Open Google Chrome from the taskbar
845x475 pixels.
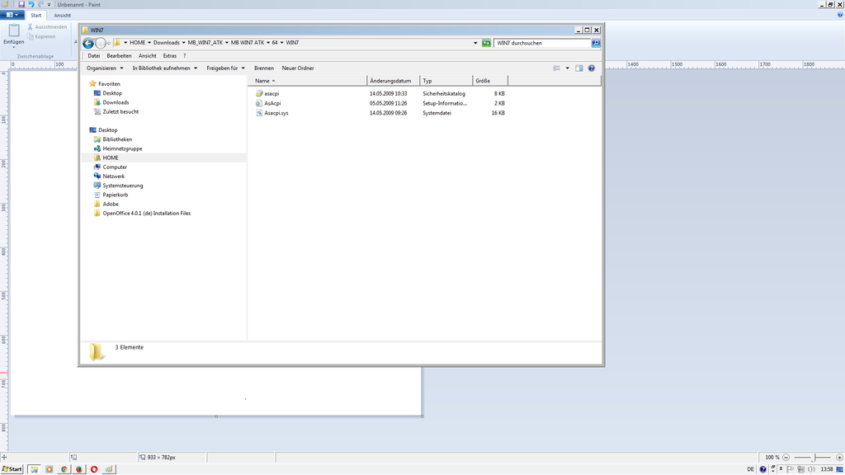[x=64, y=469]
